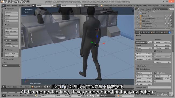Viewport: 175px width, 98px height.
Task: Open the Object properties tab icon
Action: click(152, 32)
